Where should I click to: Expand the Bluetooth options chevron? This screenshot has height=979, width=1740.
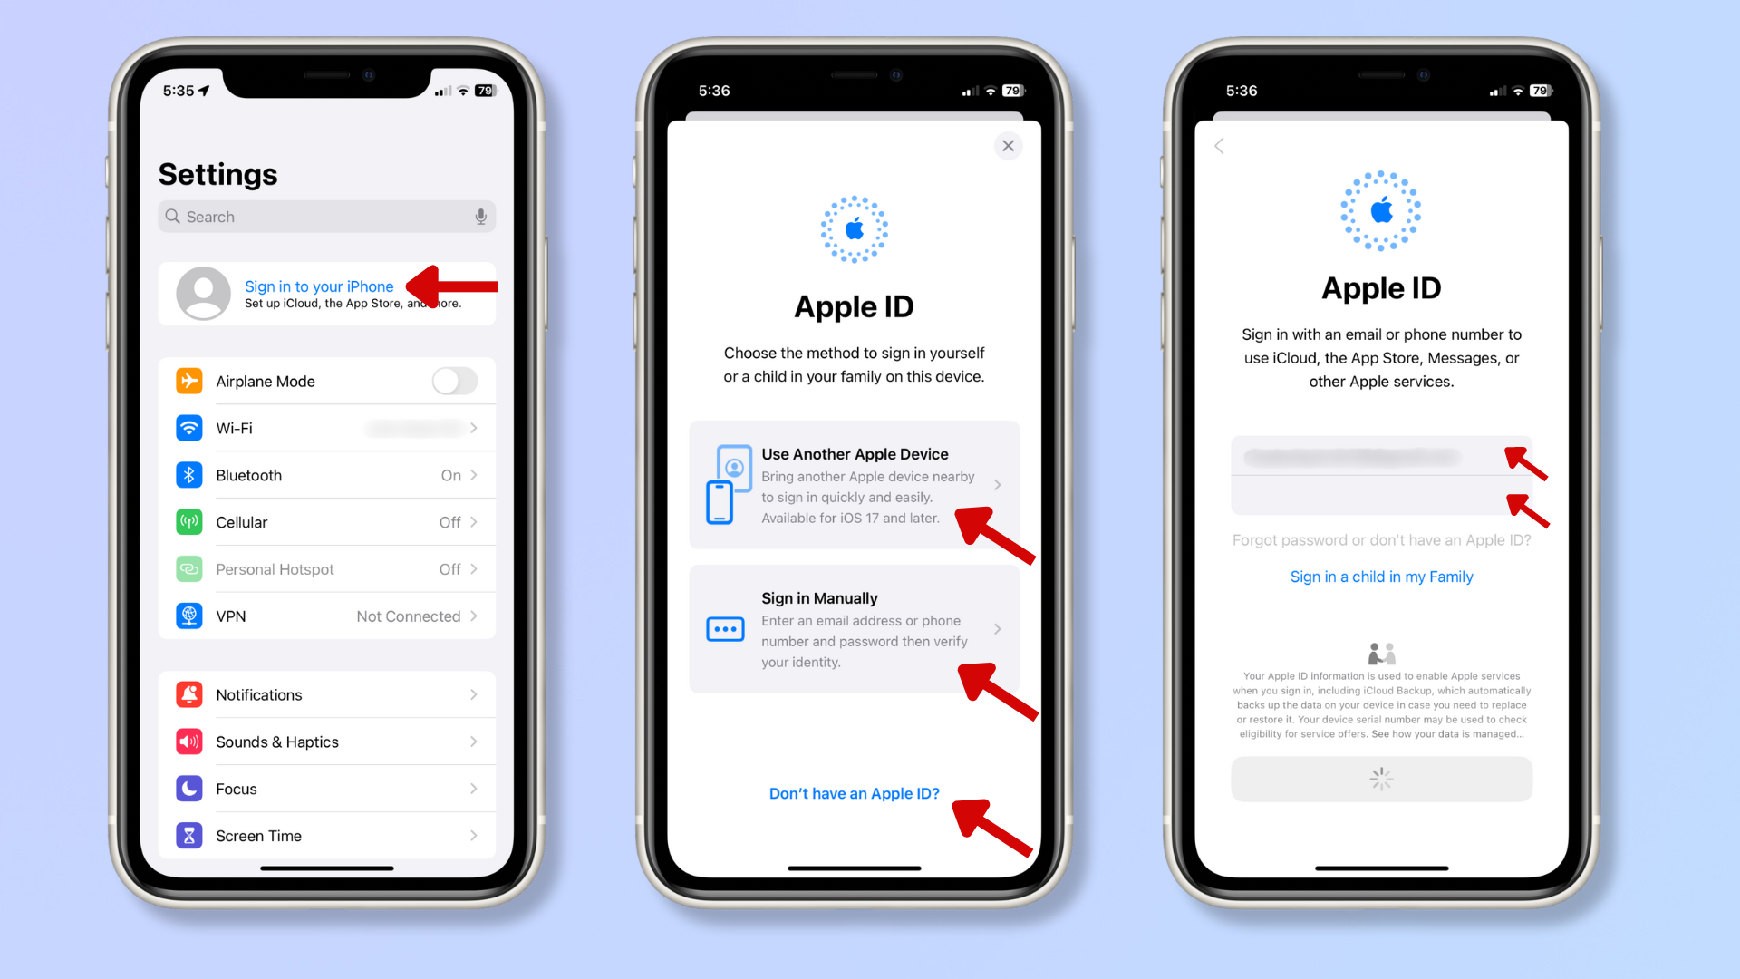click(x=478, y=475)
